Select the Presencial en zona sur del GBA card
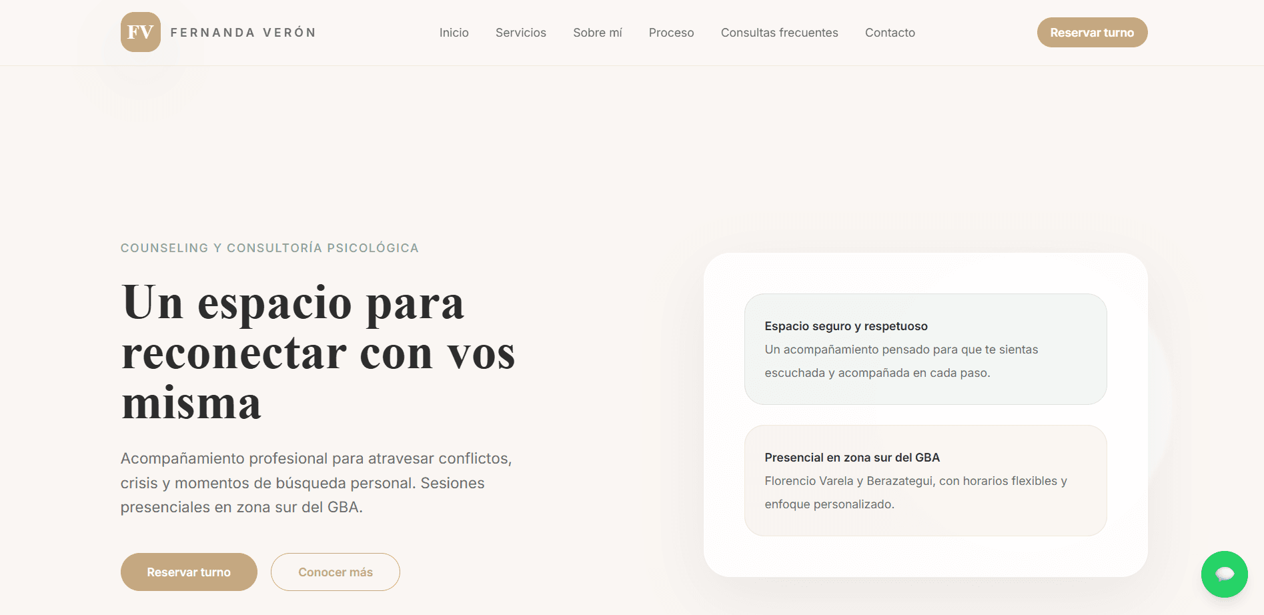The width and height of the screenshot is (1264, 615). pos(925,480)
